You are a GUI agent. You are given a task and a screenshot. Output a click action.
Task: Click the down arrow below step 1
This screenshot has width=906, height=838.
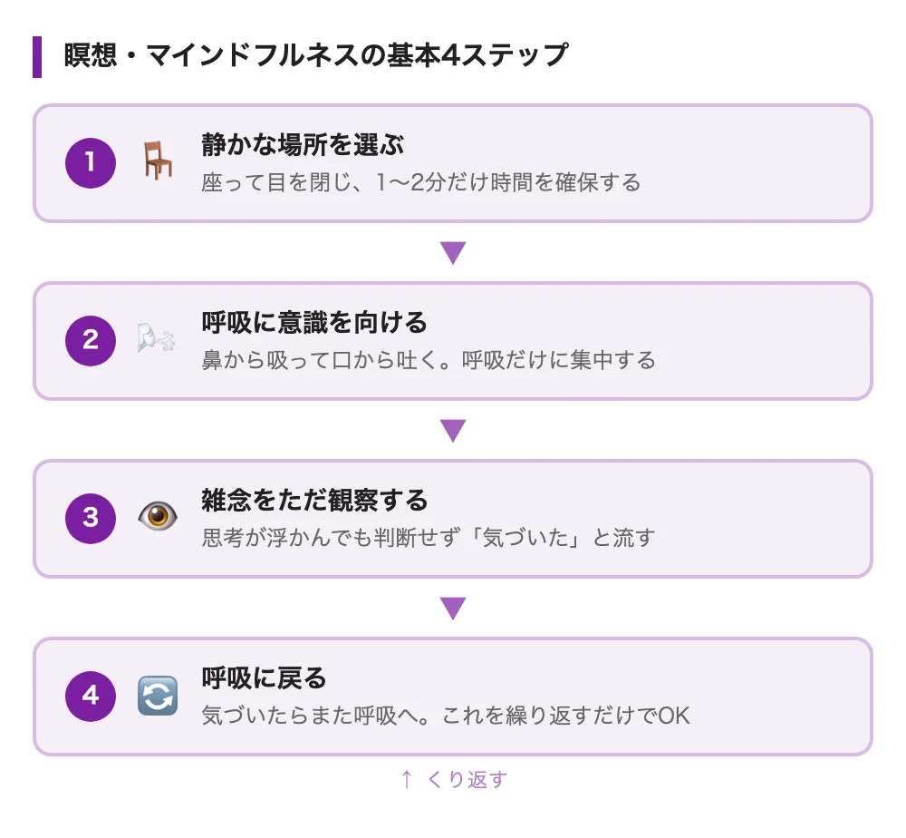452,252
